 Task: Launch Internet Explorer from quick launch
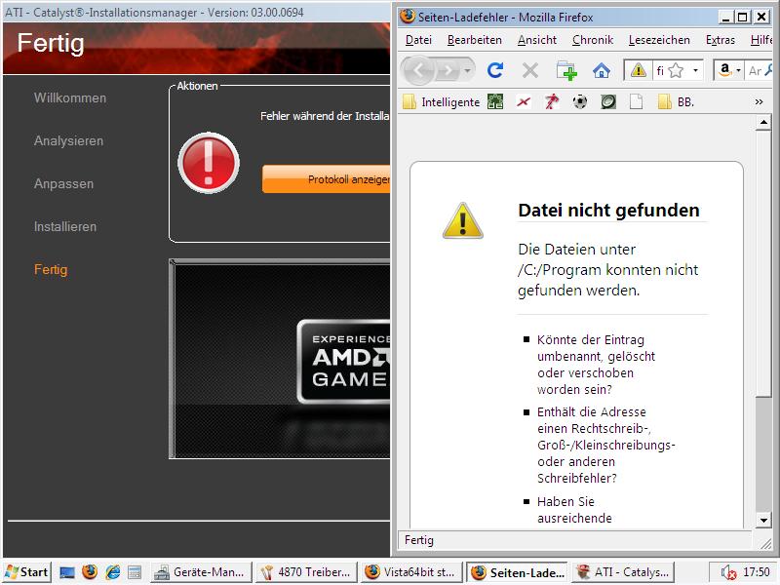[112, 572]
